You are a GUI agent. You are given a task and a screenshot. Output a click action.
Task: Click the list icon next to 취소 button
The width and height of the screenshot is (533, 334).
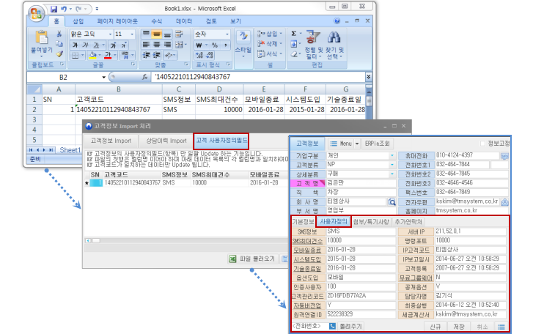(x=501, y=327)
